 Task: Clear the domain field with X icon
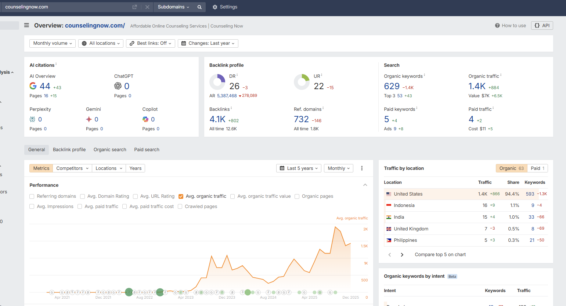(147, 7)
